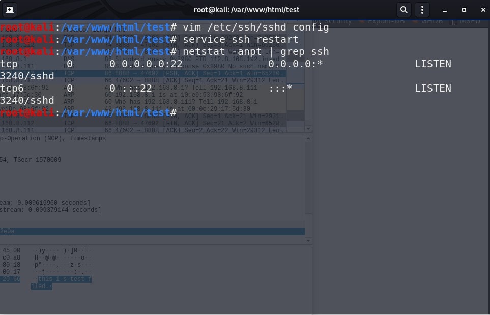The height and width of the screenshot is (315, 490).
Task: Click Wireshark detail 'eam: 0.009619960 seconds]'
Action: click(45, 203)
